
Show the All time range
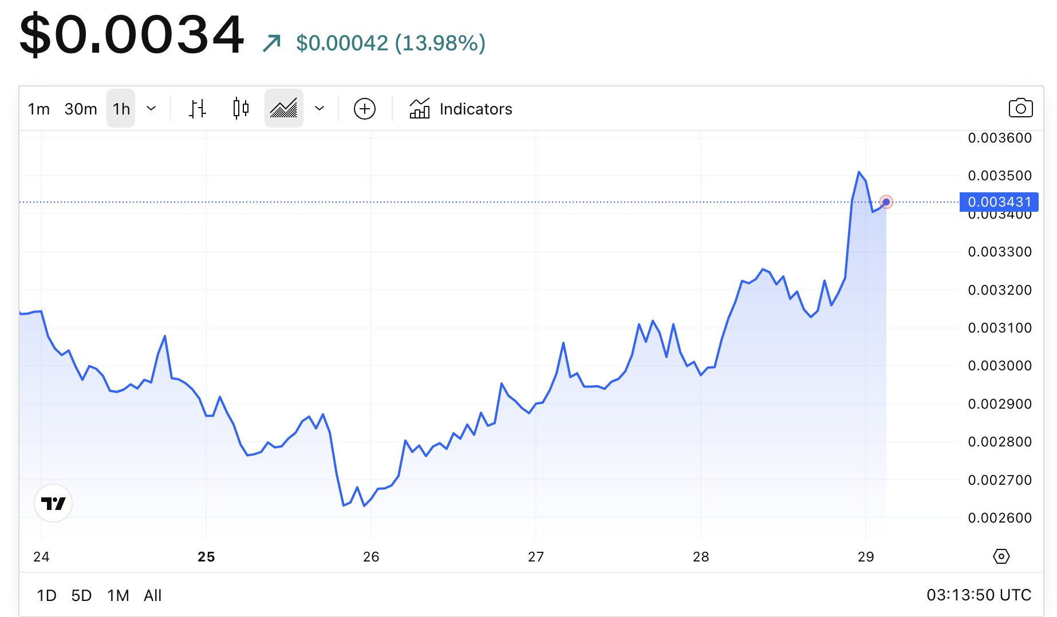tap(152, 595)
